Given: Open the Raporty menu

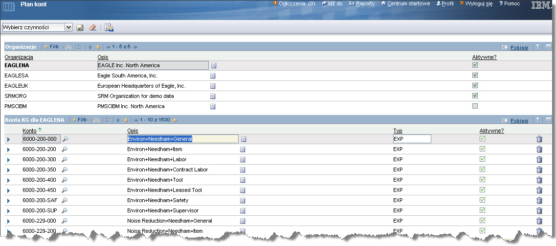Looking at the screenshot, I should [x=362, y=3].
